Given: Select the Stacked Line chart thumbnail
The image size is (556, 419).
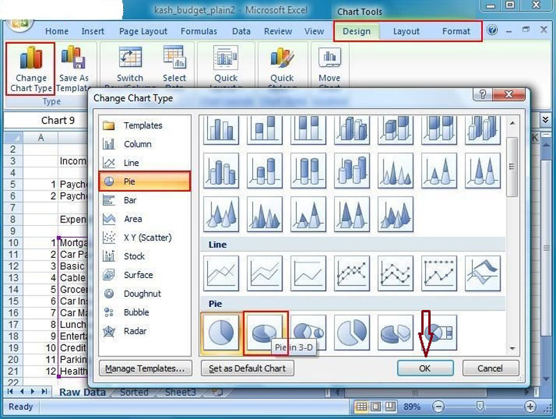Looking at the screenshot, I should pos(265,273).
